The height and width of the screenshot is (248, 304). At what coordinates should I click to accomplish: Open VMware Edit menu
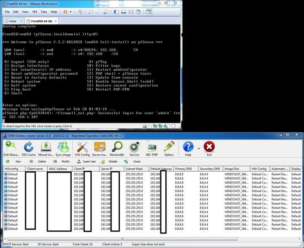[16, 12]
